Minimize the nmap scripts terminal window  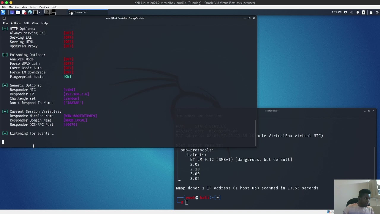[x=245, y=18]
